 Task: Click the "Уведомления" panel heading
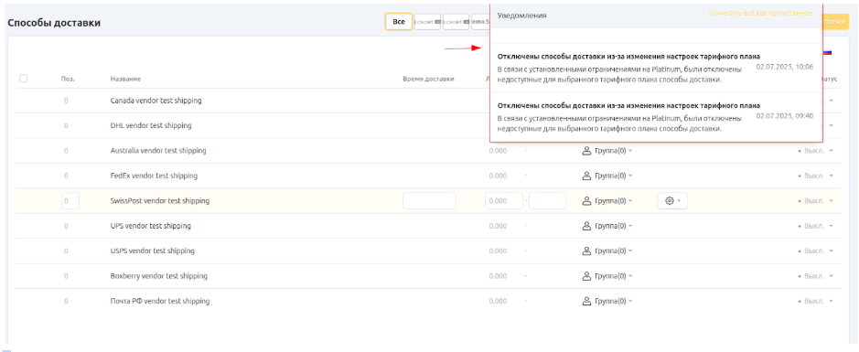521,16
